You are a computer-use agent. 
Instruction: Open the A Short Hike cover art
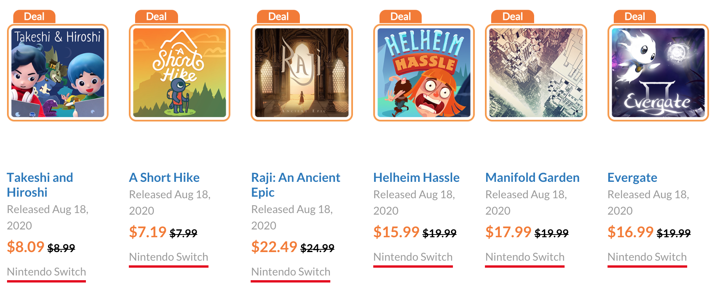tap(180, 73)
